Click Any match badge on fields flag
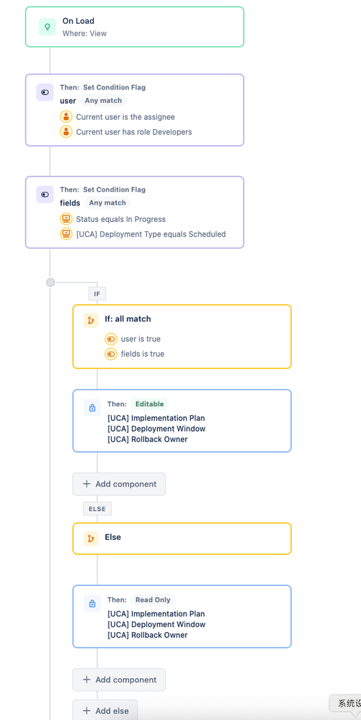361x720 pixels. click(107, 203)
